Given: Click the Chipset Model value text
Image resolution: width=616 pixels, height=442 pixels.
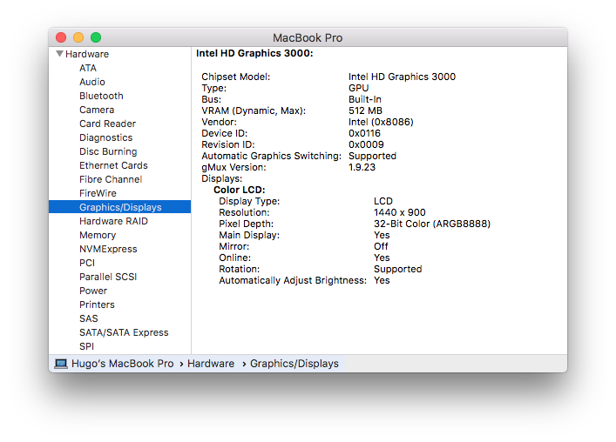Looking at the screenshot, I should point(402,77).
